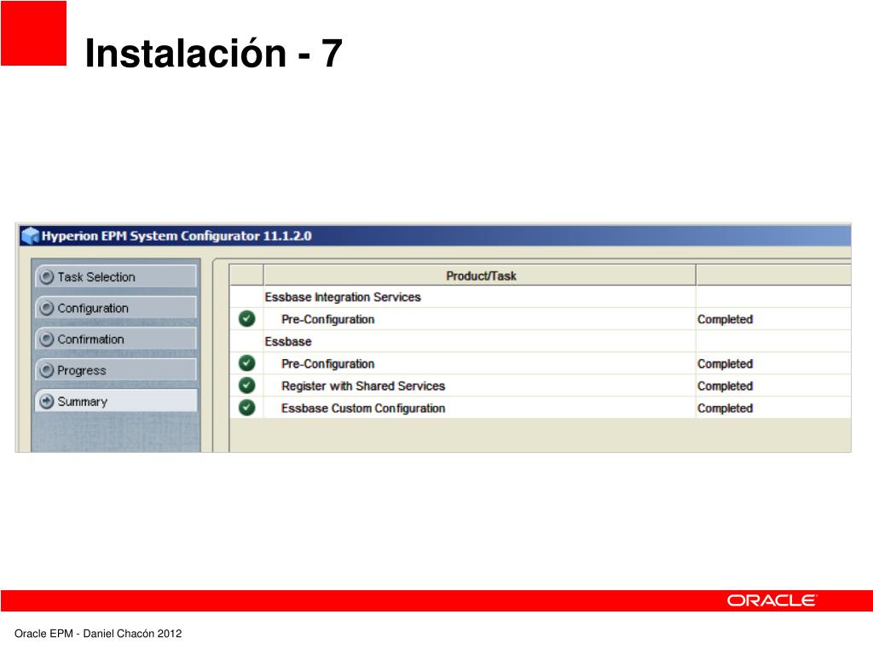Click green checkmark beside Essbase Pre-Configuration row
The width and height of the screenshot is (873, 655).
pos(246,363)
